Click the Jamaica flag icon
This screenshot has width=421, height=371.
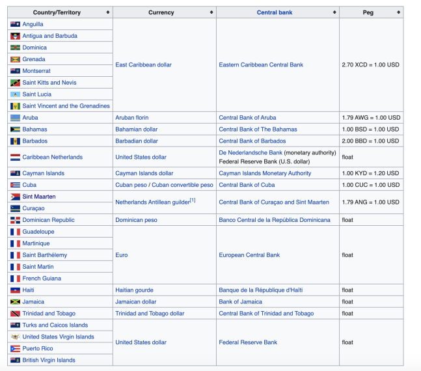point(16,302)
